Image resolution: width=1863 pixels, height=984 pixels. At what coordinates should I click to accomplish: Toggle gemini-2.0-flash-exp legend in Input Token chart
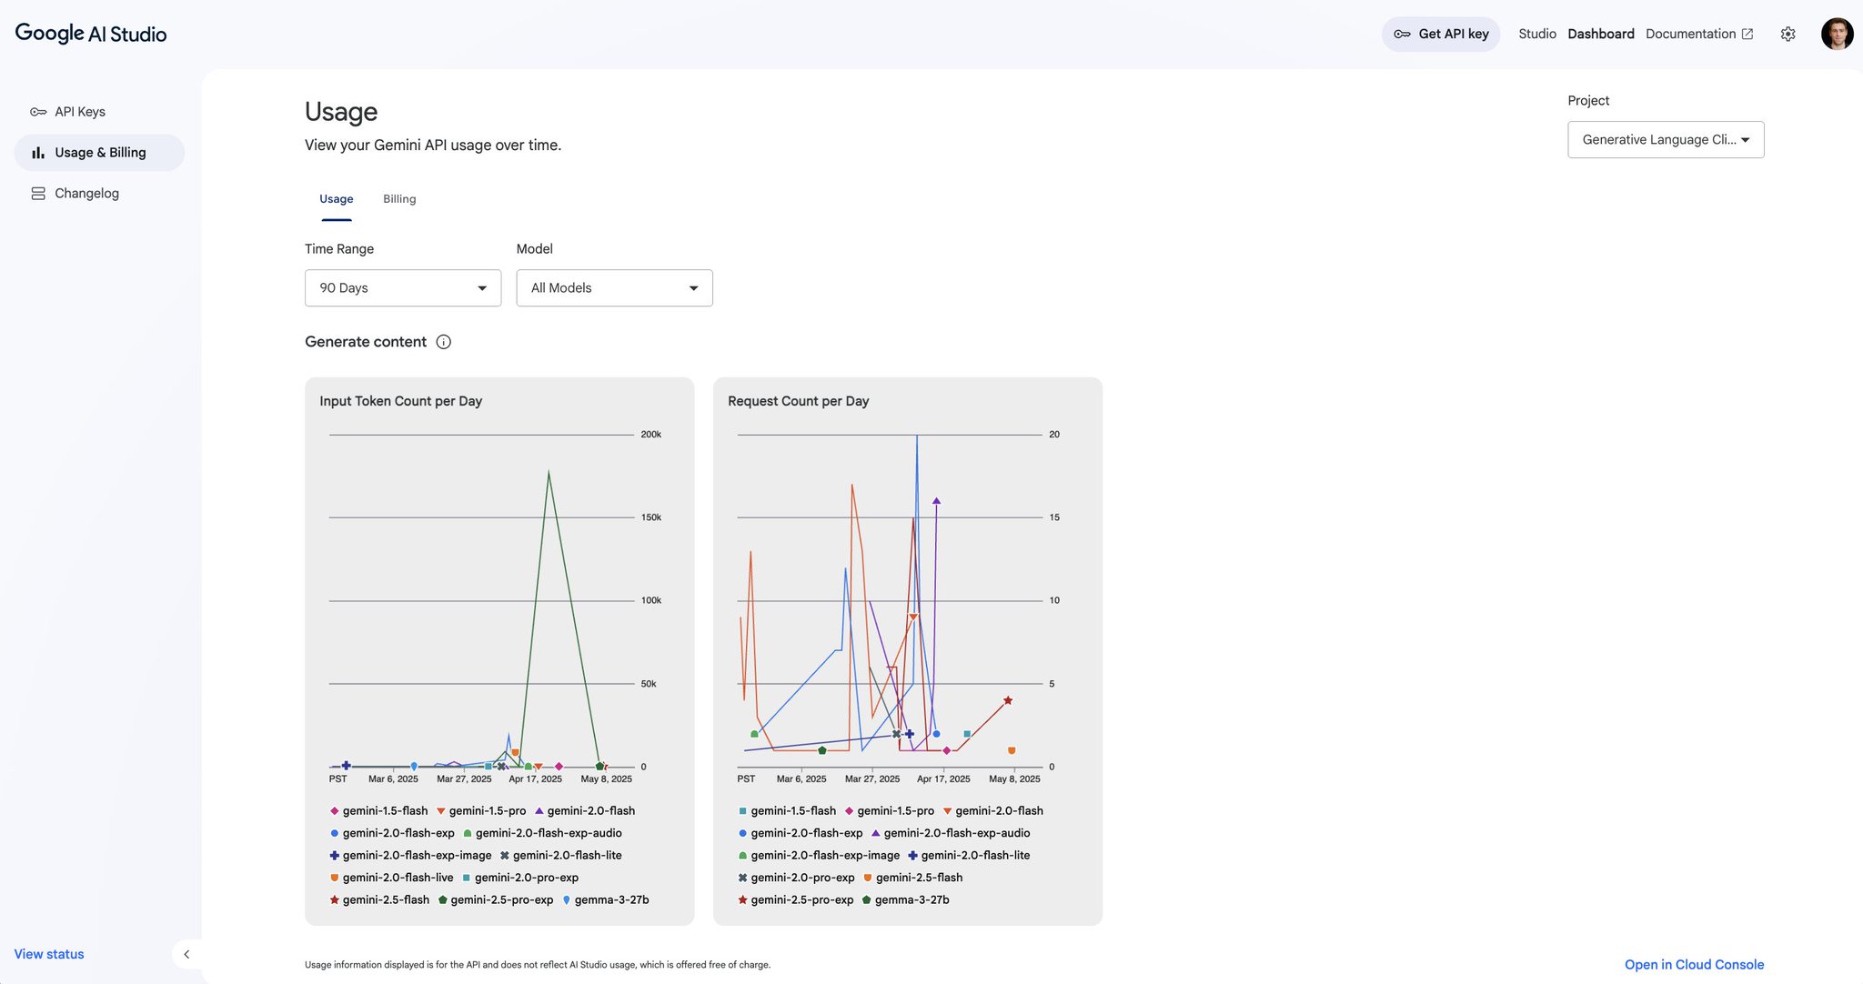tap(392, 833)
